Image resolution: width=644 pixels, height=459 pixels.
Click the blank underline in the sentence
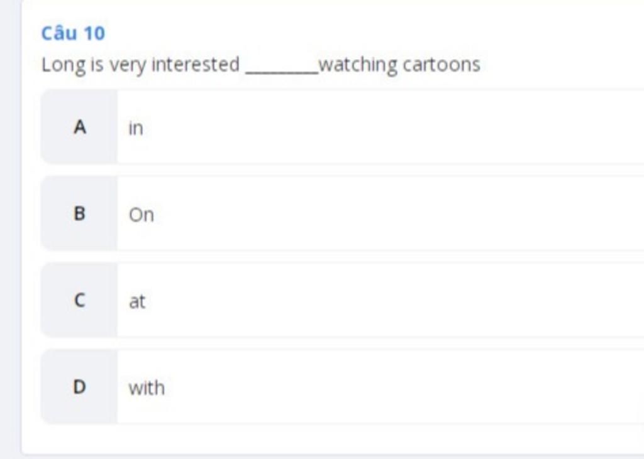tap(282, 70)
